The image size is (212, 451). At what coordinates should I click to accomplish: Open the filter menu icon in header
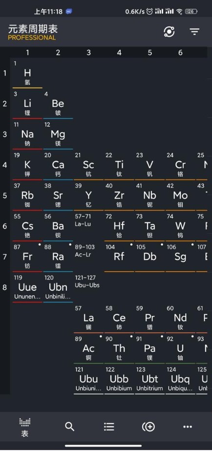tap(195, 31)
